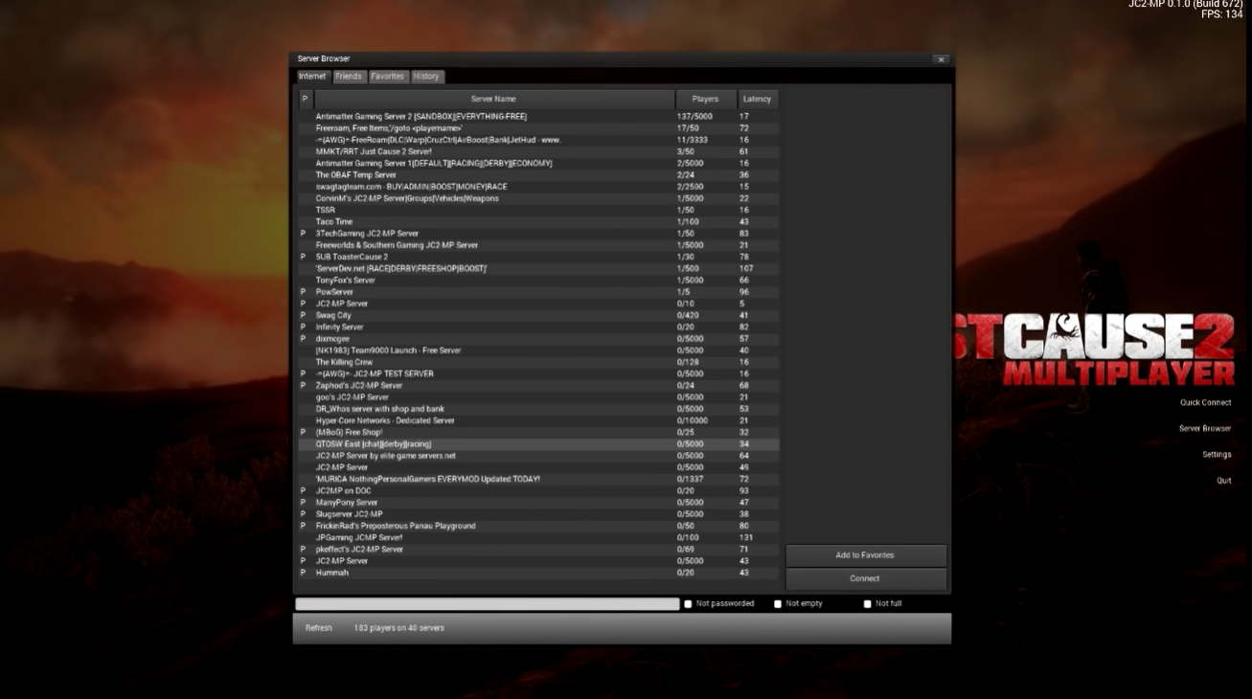Select pkeffect's JC2-MP Server
The width and height of the screenshot is (1252, 699).
coord(538,550)
